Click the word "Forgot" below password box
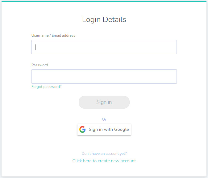This screenshot has height=178, width=208. coord(37,87)
